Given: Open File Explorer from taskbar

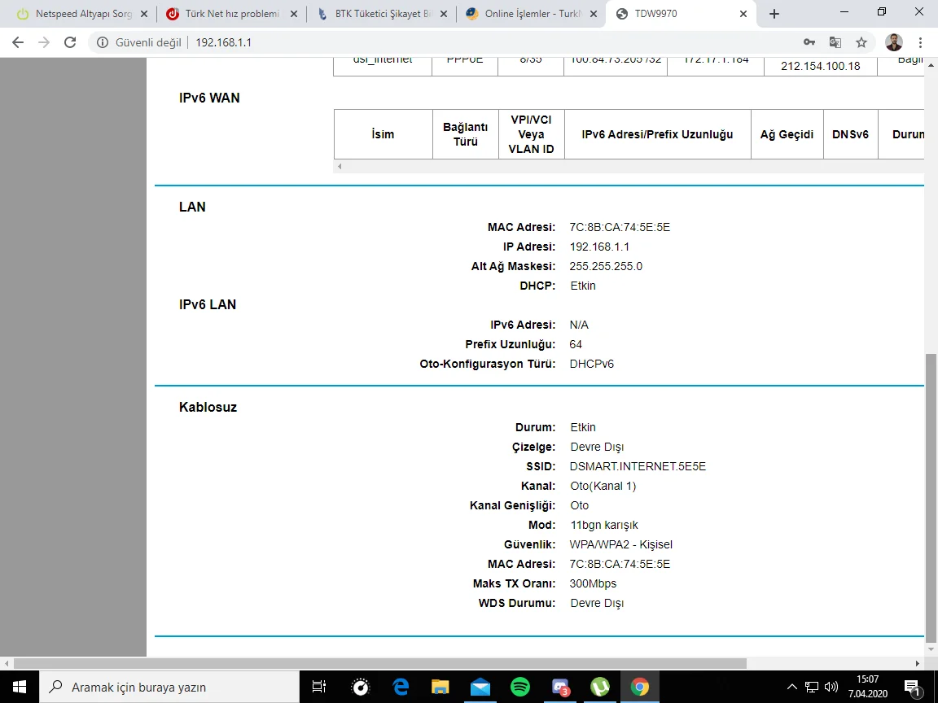Looking at the screenshot, I should click(x=441, y=687).
